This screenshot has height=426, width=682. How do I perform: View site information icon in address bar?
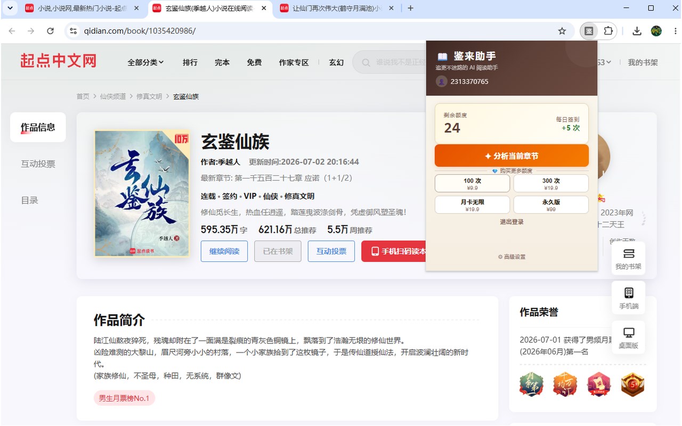(74, 31)
